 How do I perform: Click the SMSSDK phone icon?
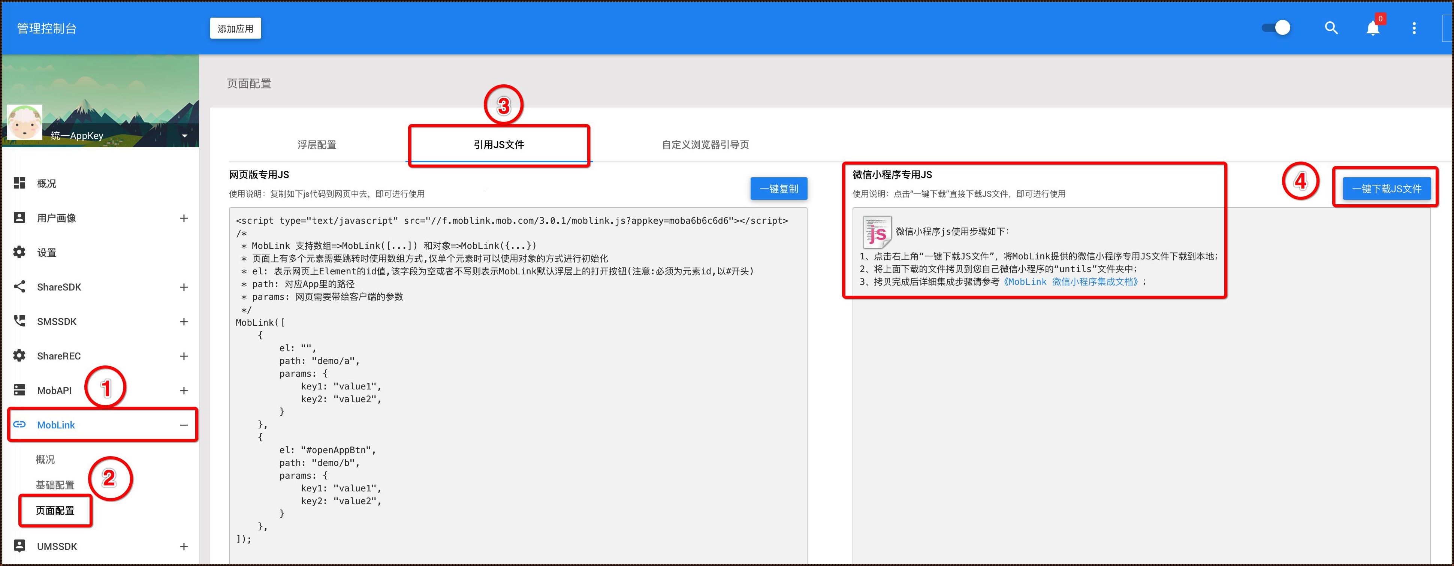click(x=20, y=321)
